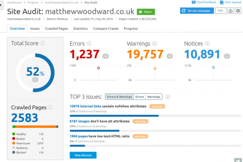
Task: Open the Crawled Pages tab
Action: (56, 29)
